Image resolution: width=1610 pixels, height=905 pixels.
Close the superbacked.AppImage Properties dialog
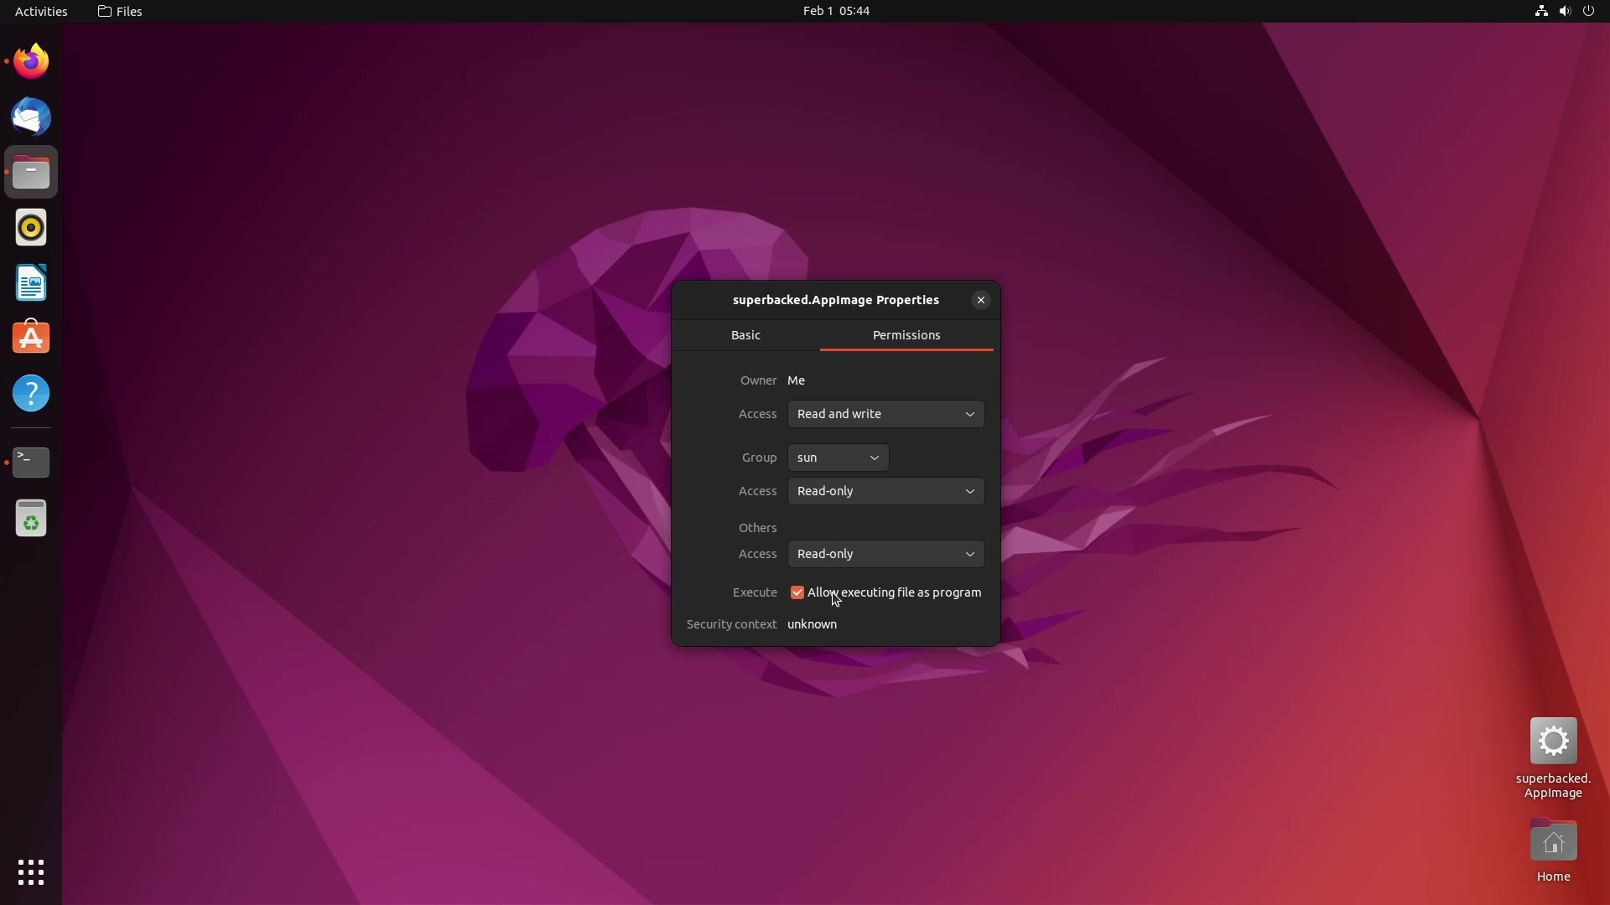click(981, 301)
